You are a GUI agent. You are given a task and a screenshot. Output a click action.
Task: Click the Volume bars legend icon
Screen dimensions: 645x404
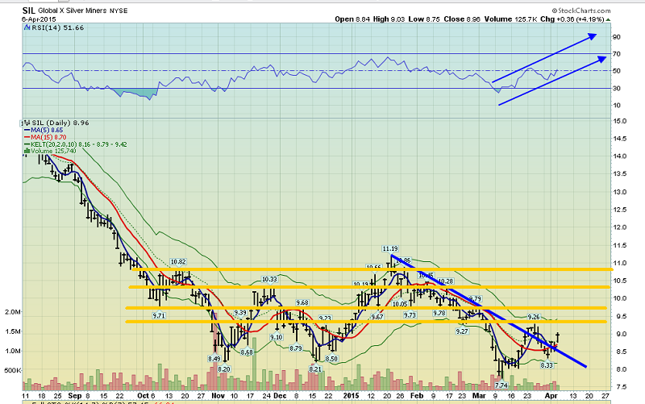[26, 151]
